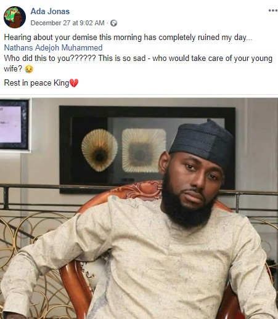
Task: Click the square fan artwork in the photo
Action: click(x=144, y=150)
